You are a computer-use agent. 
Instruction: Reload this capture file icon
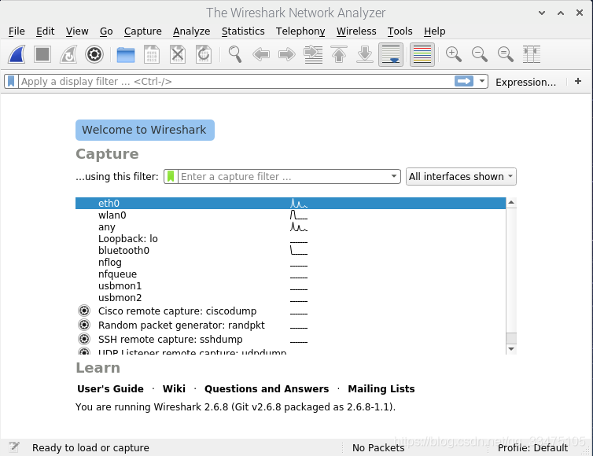204,54
